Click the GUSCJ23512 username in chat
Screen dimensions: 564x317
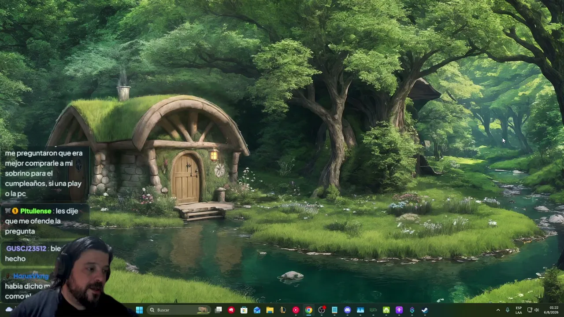26,248
